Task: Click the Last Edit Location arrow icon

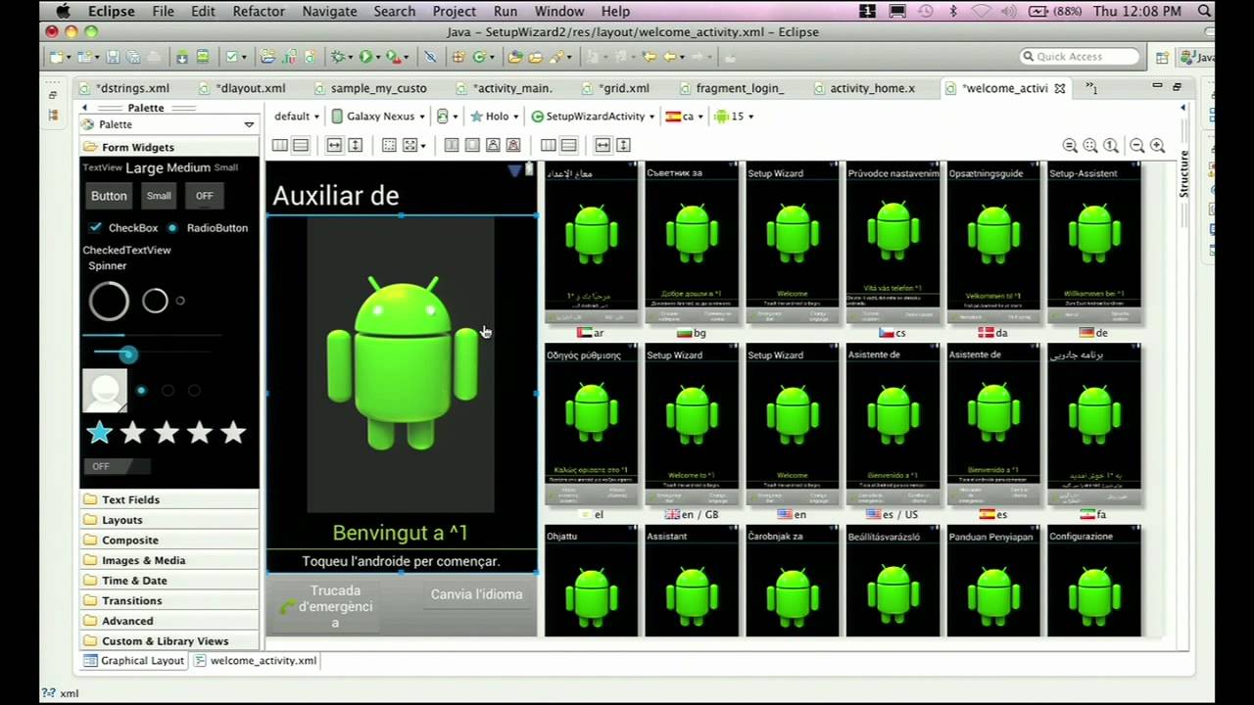Action: click(649, 57)
